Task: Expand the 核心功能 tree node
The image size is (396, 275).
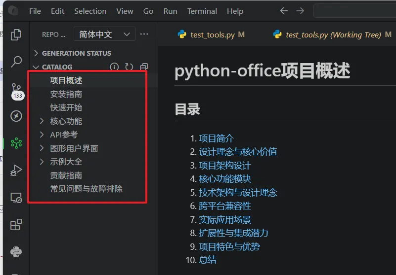Action: pos(42,121)
